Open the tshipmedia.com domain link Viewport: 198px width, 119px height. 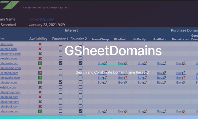tap(10, 68)
